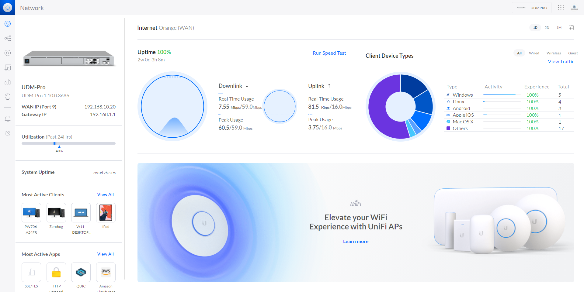Open the user account icon
The image size is (584, 292).
pos(574,8)
